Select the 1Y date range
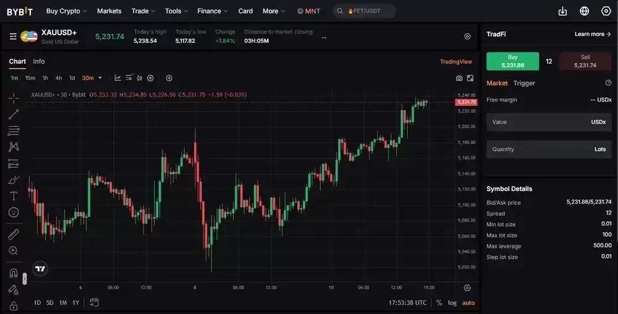This screenshot has height=314, width=618. tap(75, 303)
